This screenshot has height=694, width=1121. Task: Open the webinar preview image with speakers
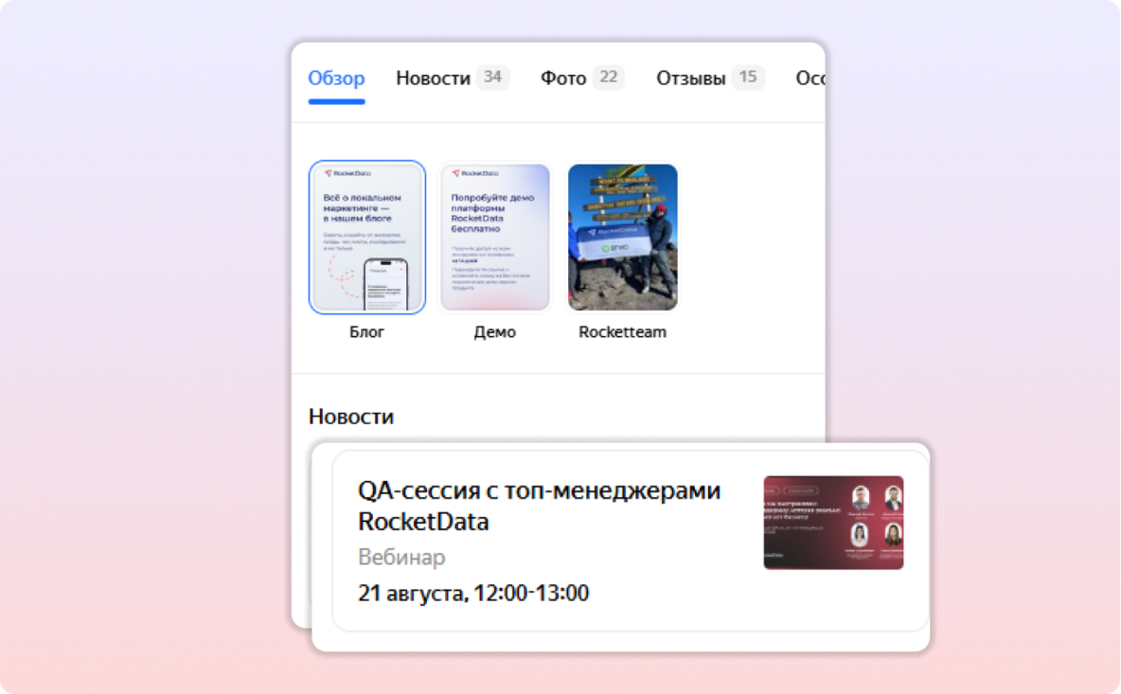tap(833, 523)
